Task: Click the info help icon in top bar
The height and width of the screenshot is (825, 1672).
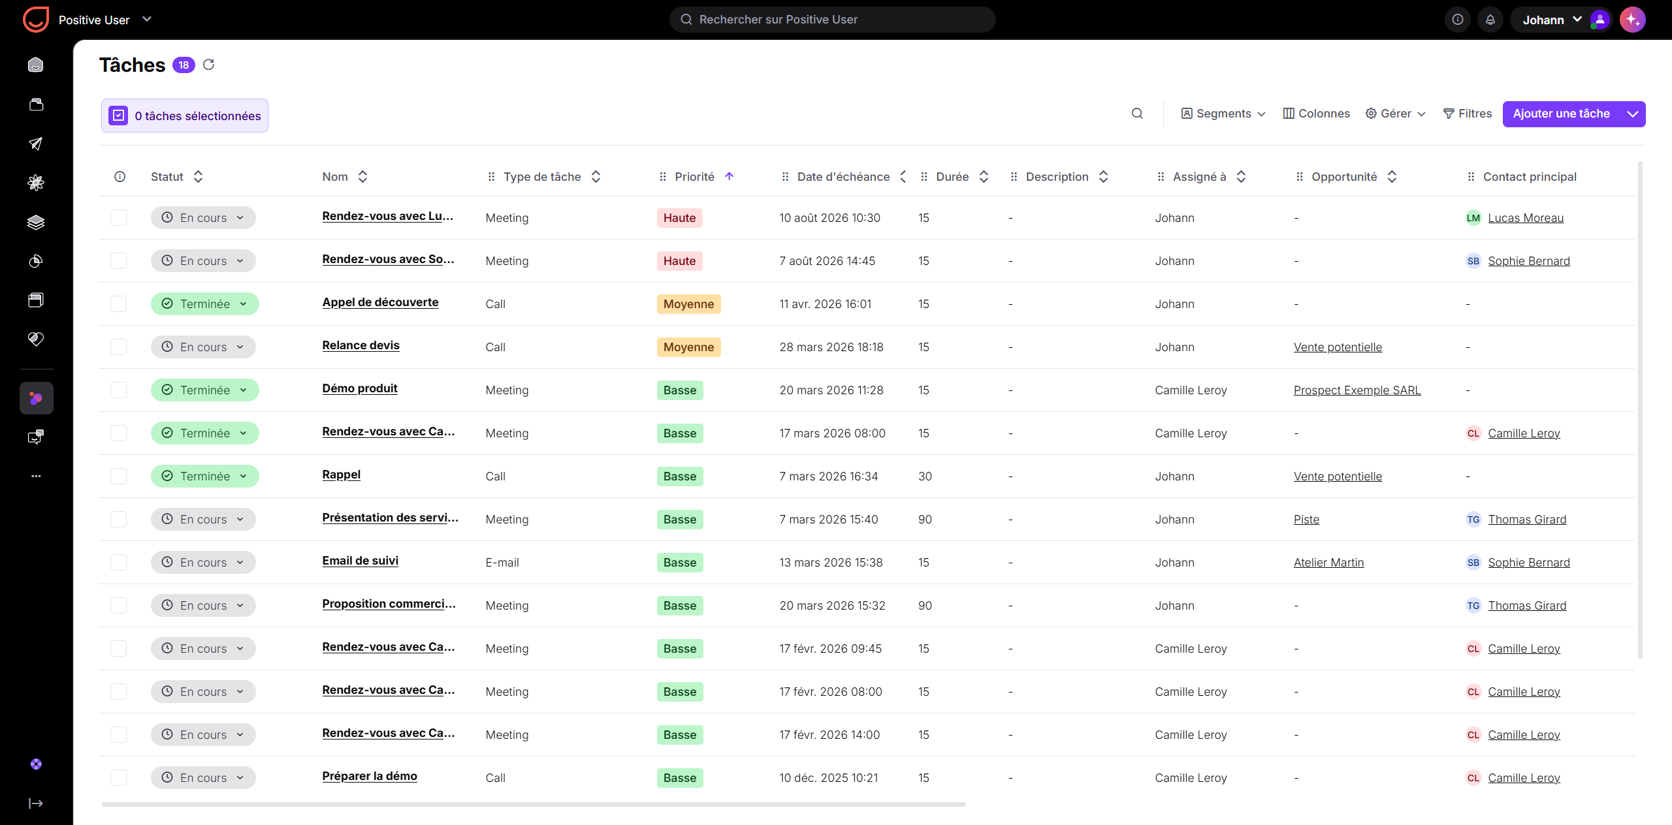Action: coord(1458,20)
